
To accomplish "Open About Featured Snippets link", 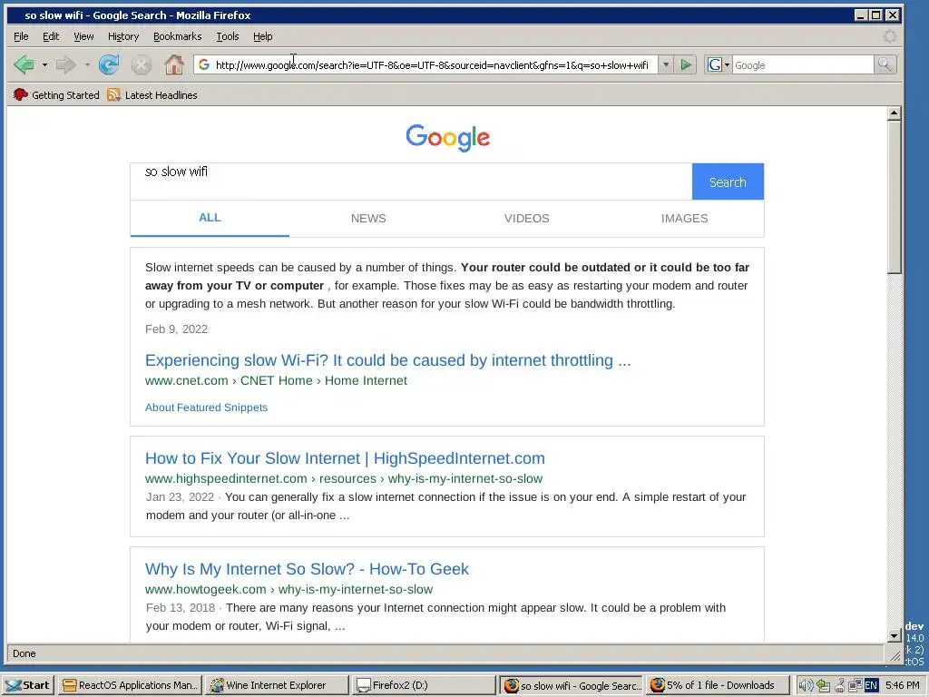I will (206, 407).
